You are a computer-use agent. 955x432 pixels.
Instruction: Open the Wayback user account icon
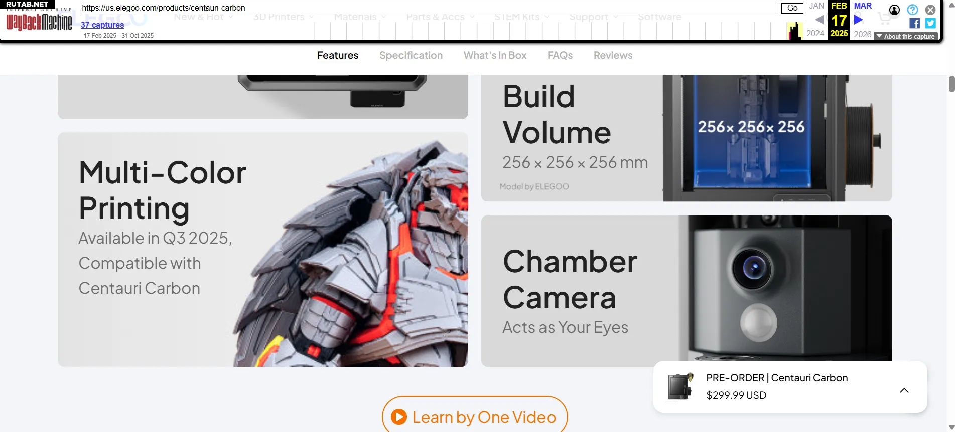pos(894,10)
